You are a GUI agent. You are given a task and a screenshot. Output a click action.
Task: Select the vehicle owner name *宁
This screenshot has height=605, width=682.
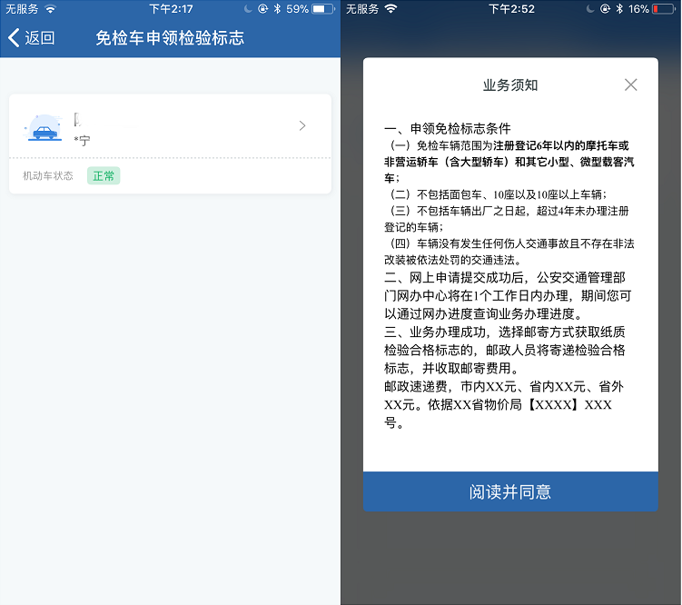[83, 141]
